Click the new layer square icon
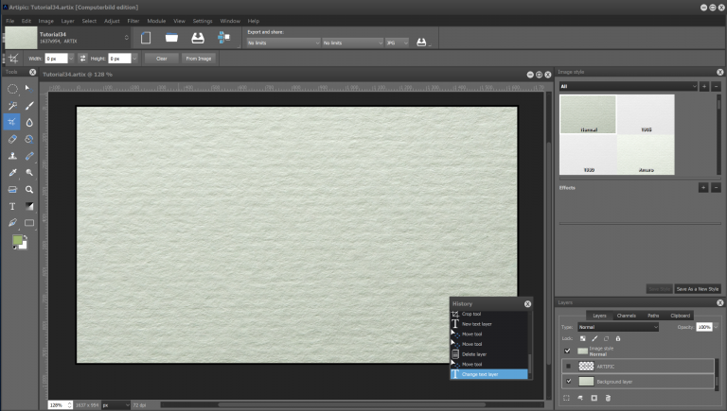The width and height of the screenshot is (727, 411). click(594, 398)
